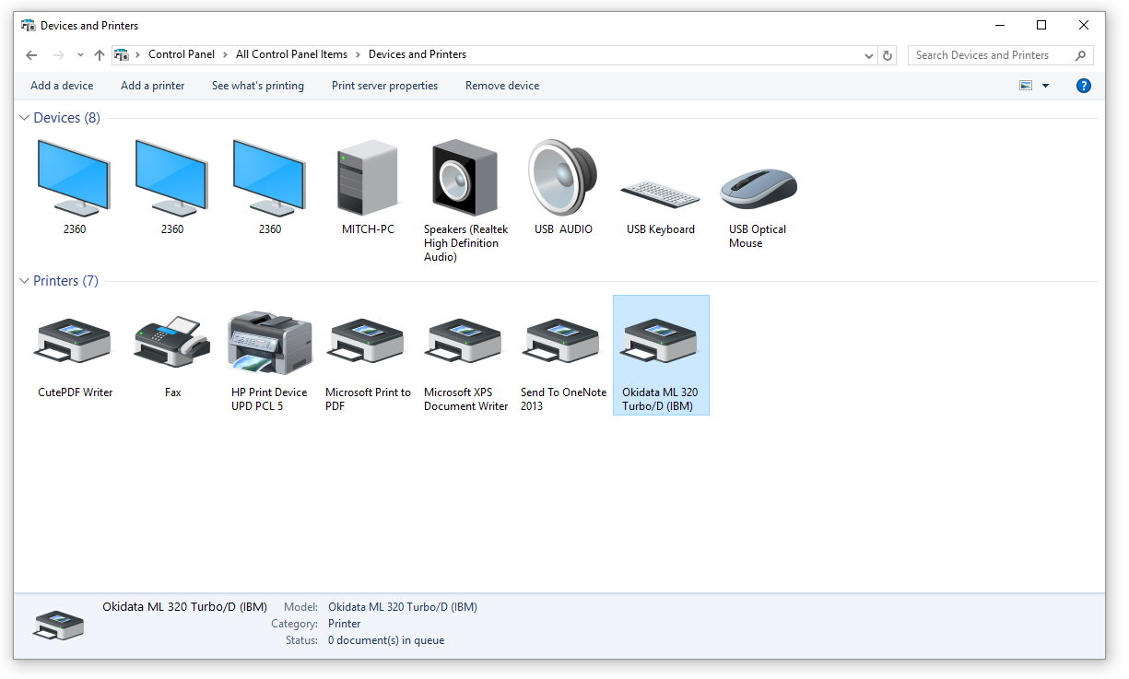The height and width of the screenshot is (679, 1129).
Task: Open the recent locations dropdown arrow
Action: [x=81, y=55]
